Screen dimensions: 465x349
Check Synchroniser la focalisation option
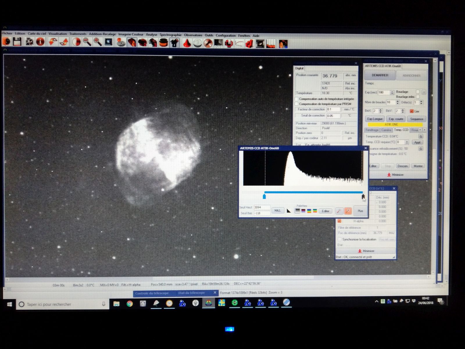pyautogui.click(x=339, y=239)
